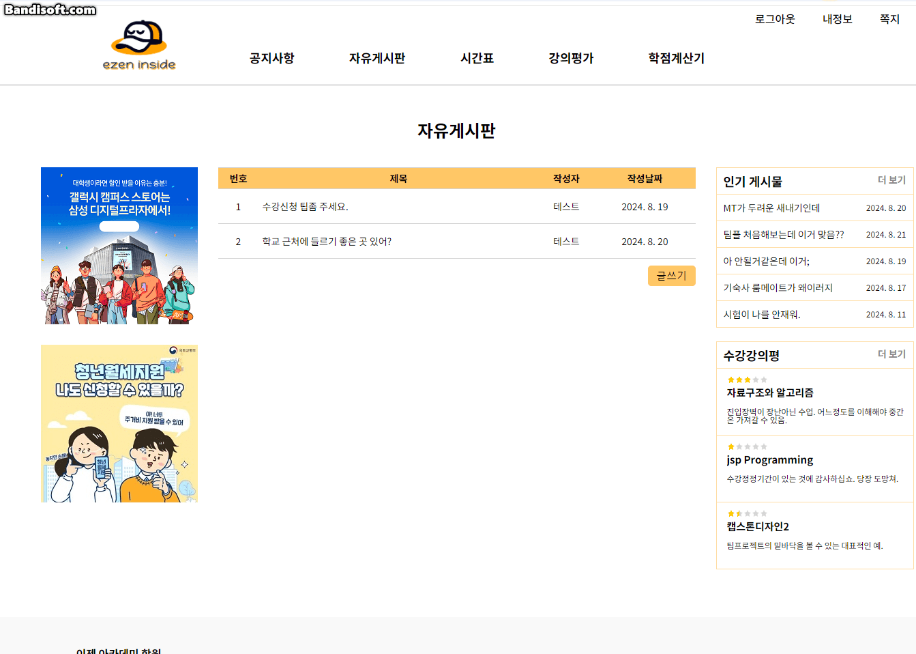The height and width of the screenshot is (654, 916).
Task: Click the 자료구조와 알고리즘 star rating
Action: click(748, 380)
